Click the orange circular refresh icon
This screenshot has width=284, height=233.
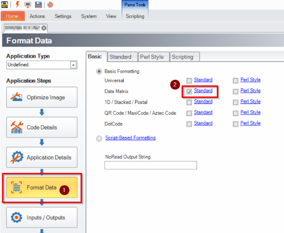50,5
